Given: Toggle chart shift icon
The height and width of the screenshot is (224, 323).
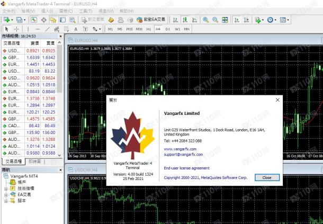Looking at the screenshot, I should pos(246,20).
